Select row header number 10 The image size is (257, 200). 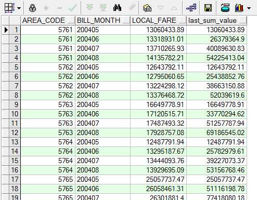pyautogui.click(x=15, y=114)
